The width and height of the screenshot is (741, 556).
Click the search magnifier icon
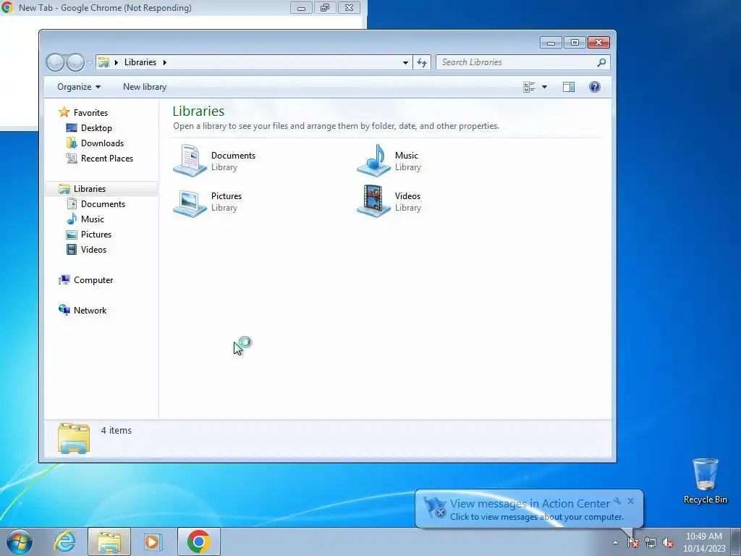601,62
